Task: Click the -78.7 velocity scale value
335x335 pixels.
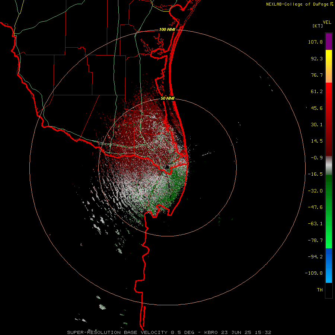Action: [x=315, y=240]
